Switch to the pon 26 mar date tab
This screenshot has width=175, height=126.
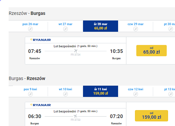point(30,26)
